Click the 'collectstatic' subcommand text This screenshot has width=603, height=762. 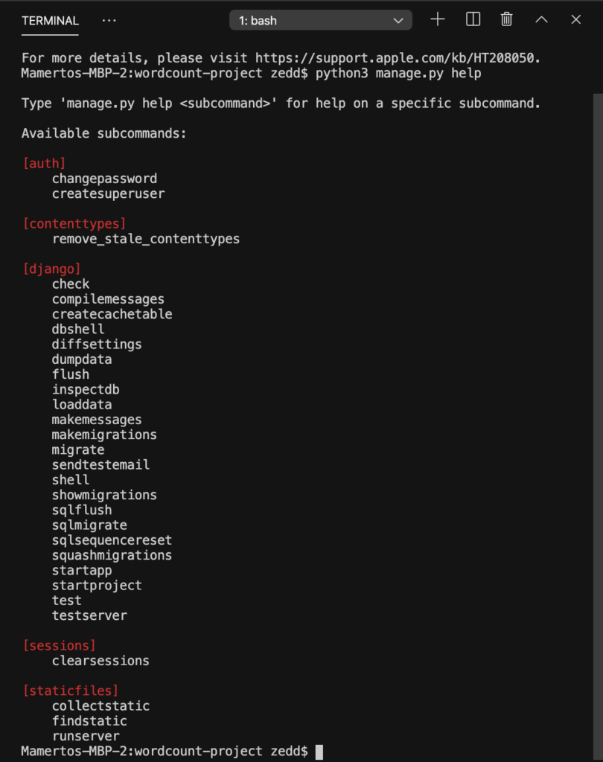[x=100, y=705]
